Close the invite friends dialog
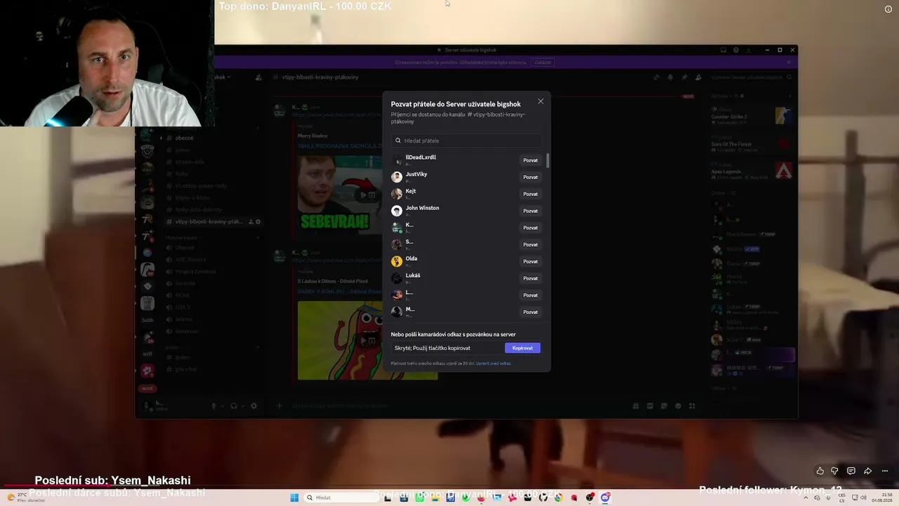This screenshot has width=899, height=506. tap(541, 101)
